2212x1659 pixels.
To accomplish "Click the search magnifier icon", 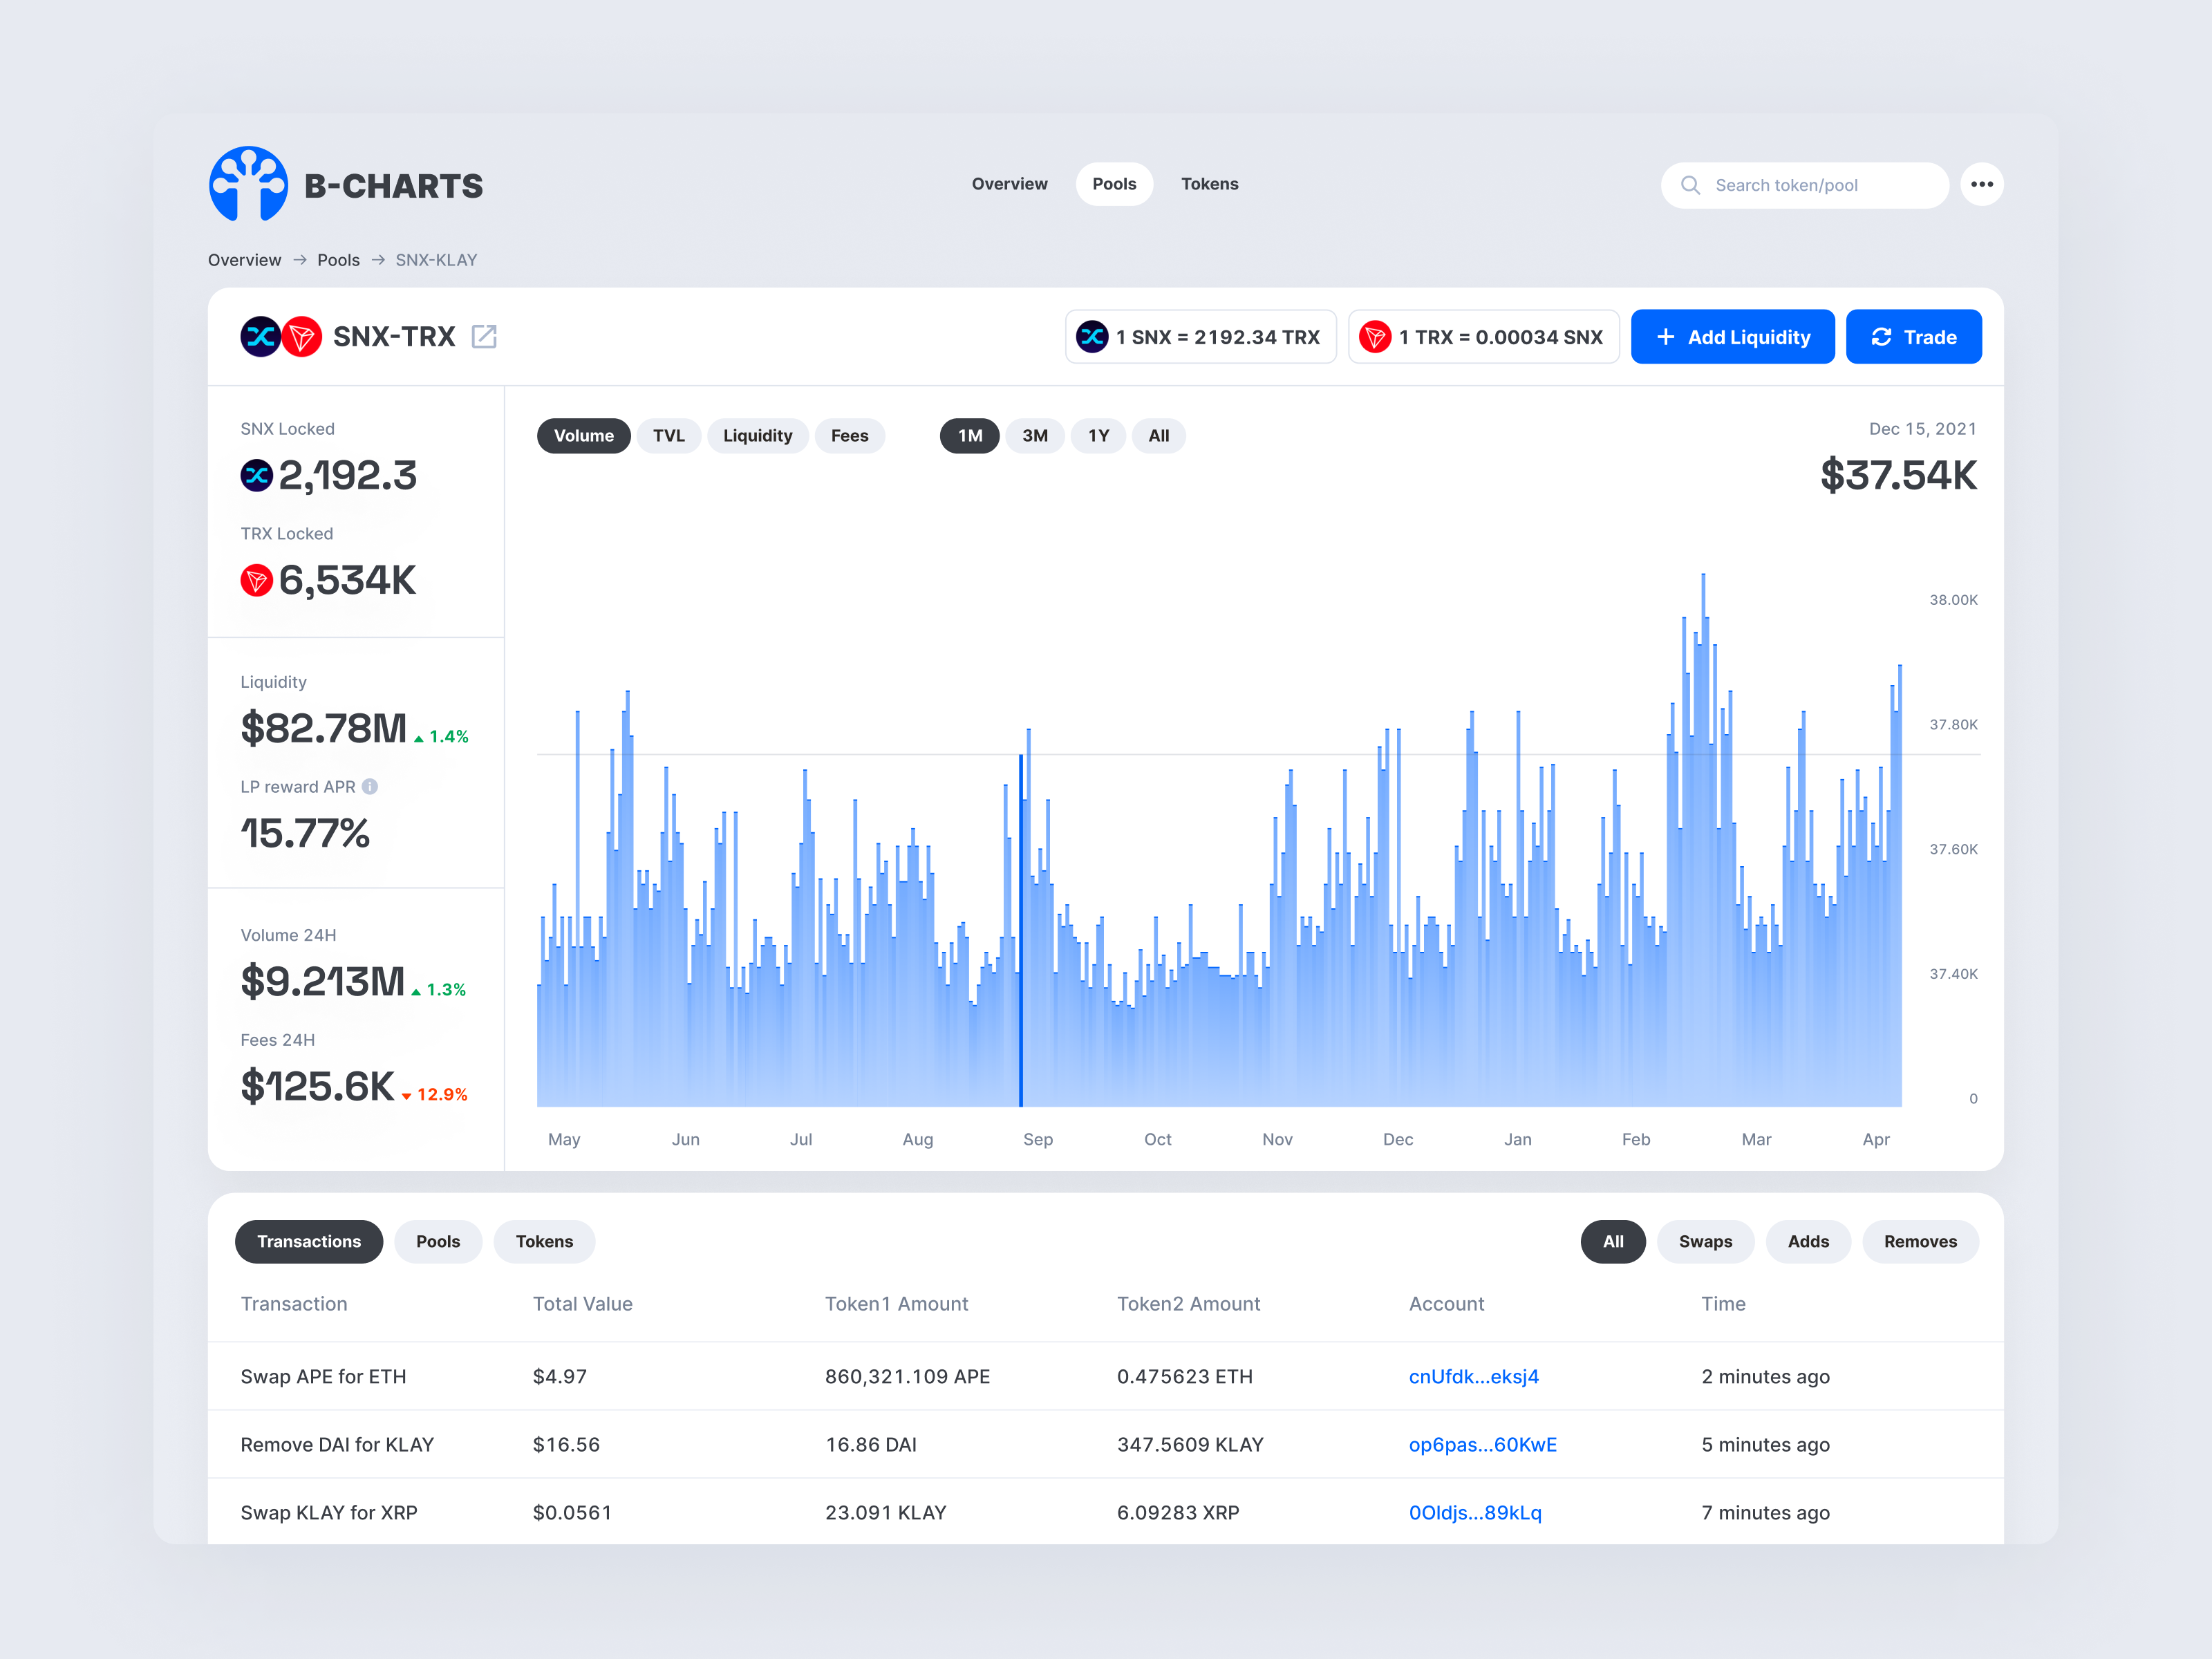I will tap(1690, 185).
